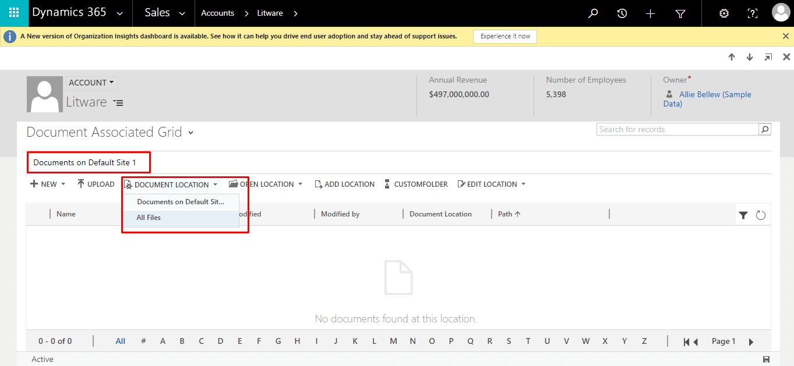Open recently viewed history icon

point(622,13)
